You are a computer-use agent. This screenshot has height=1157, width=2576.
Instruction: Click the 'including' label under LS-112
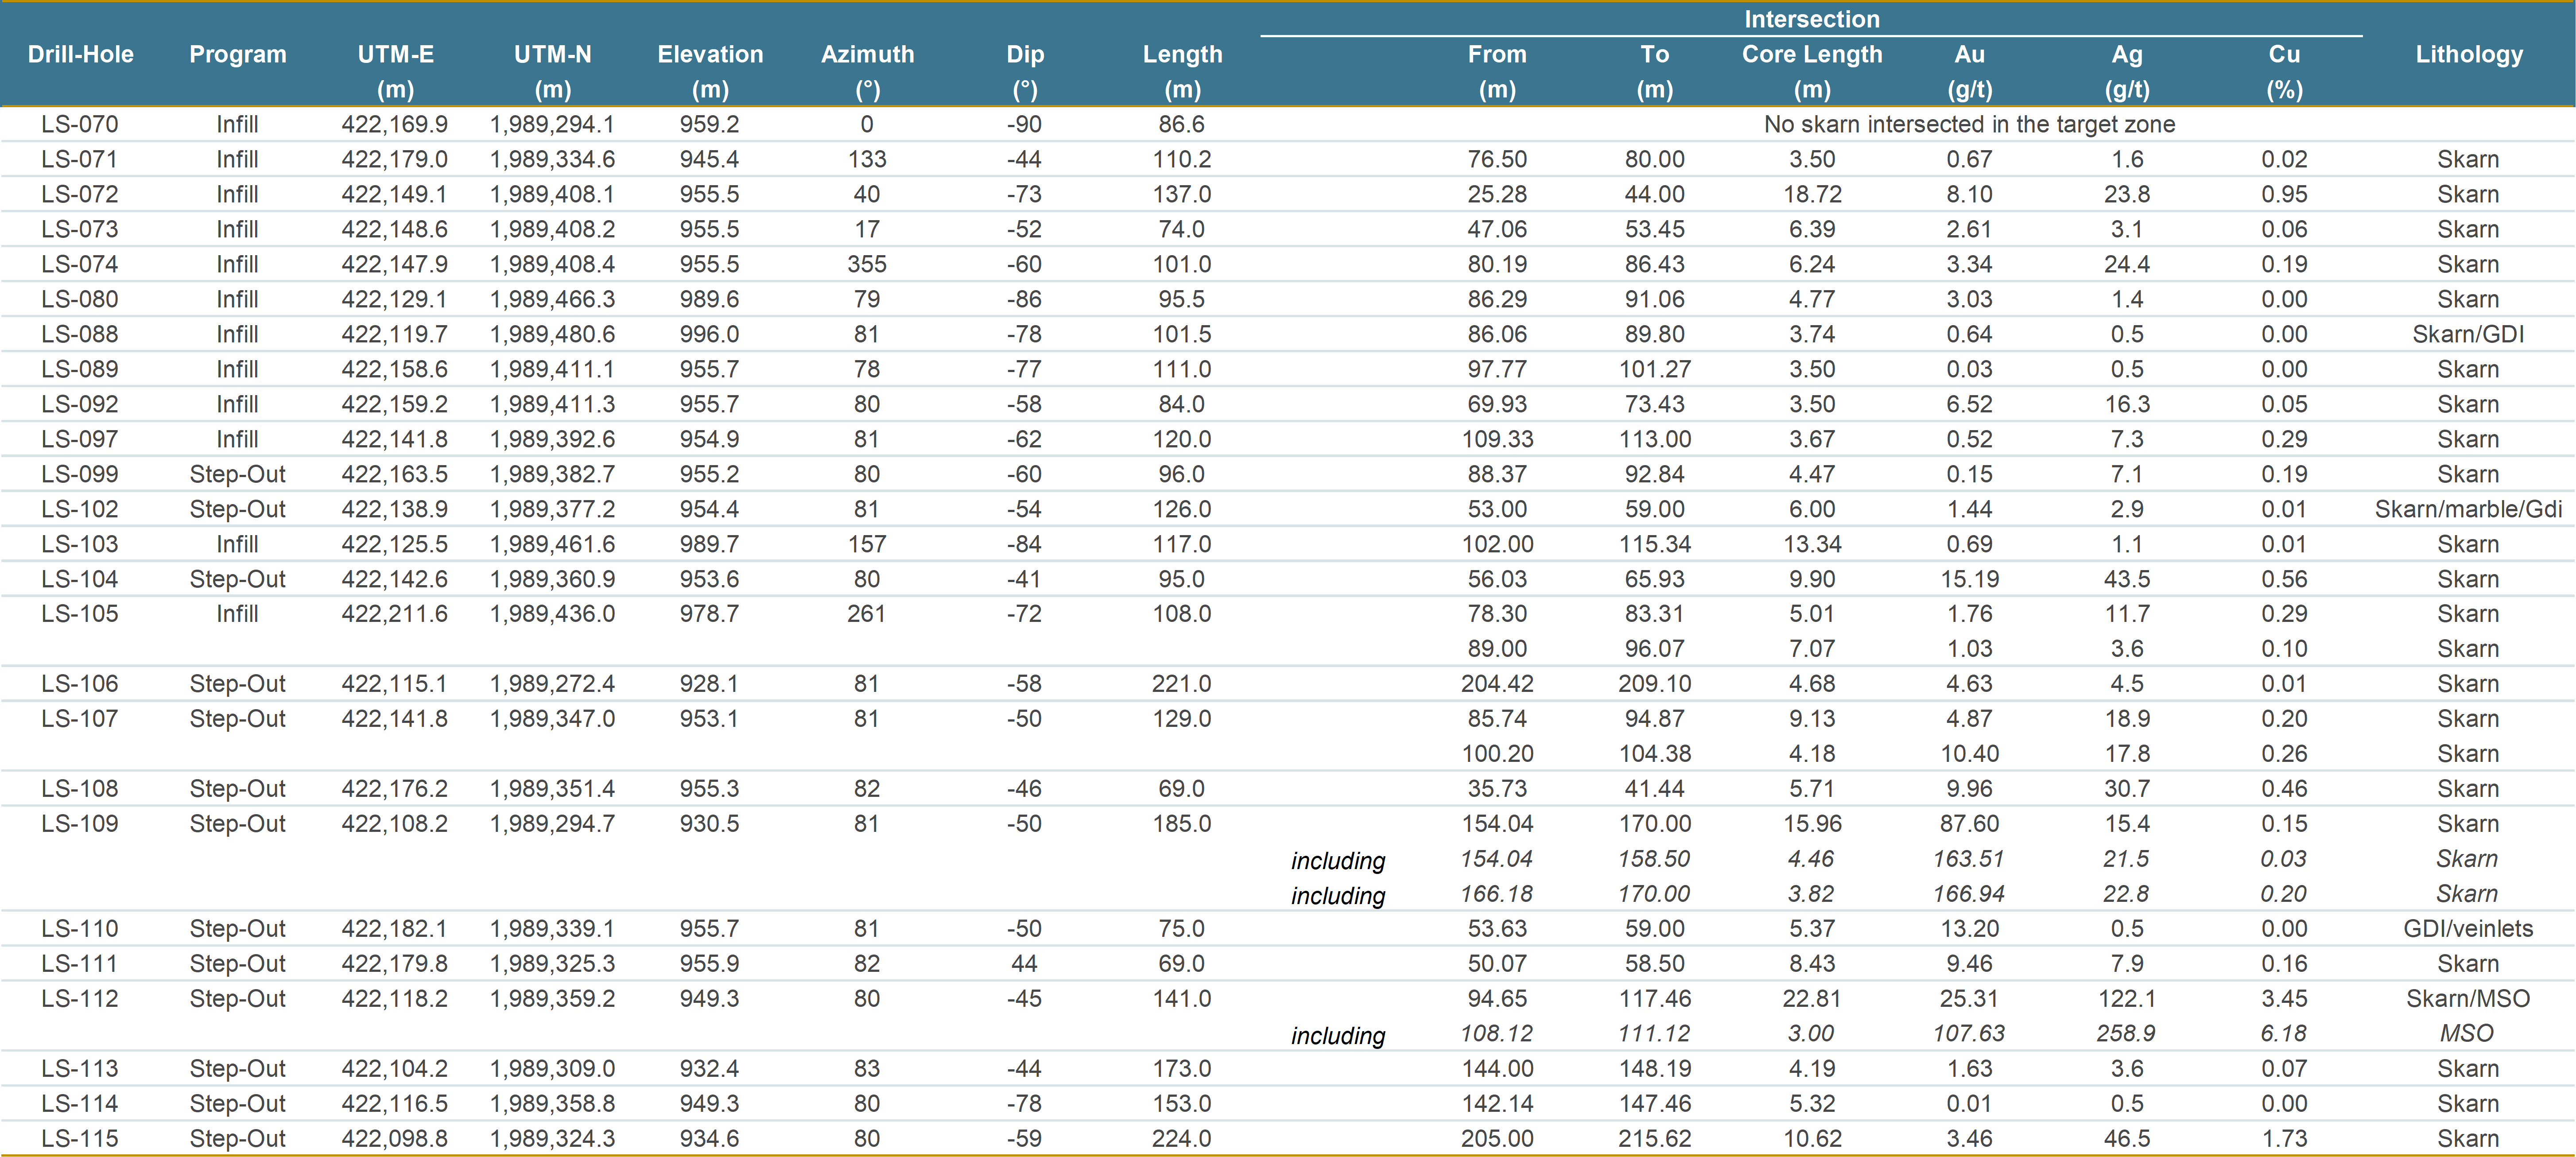coord(1338,1036)
